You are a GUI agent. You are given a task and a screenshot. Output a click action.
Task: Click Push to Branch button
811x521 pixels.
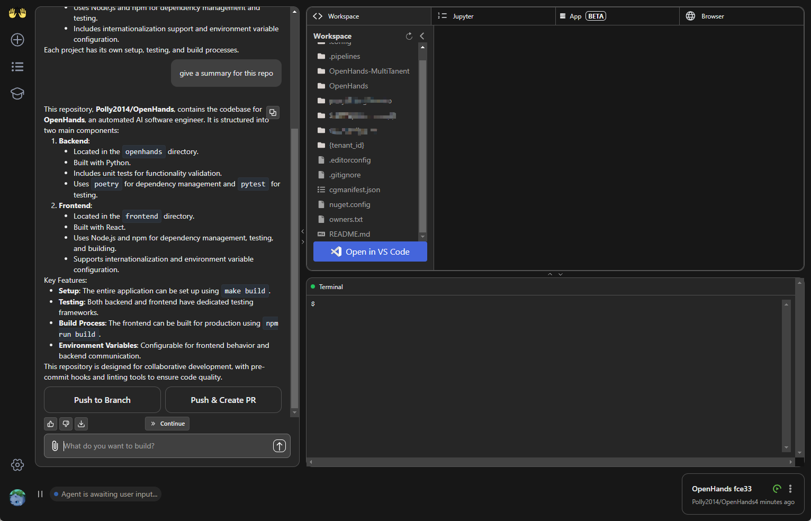(102, 400)
